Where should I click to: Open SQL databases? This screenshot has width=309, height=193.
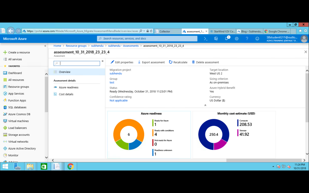point(15,107)
